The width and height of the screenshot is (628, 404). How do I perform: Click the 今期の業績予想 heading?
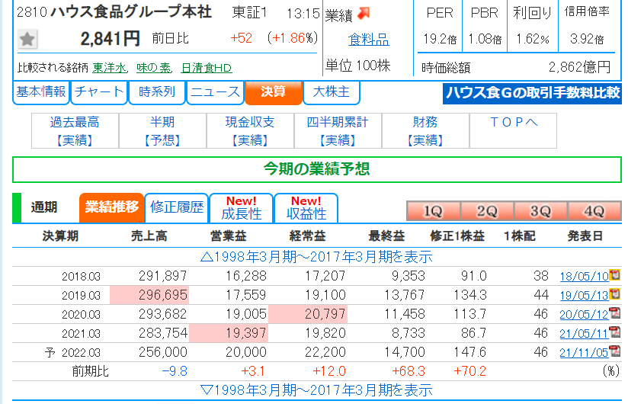pyautogui.click(x=317, y=169)
